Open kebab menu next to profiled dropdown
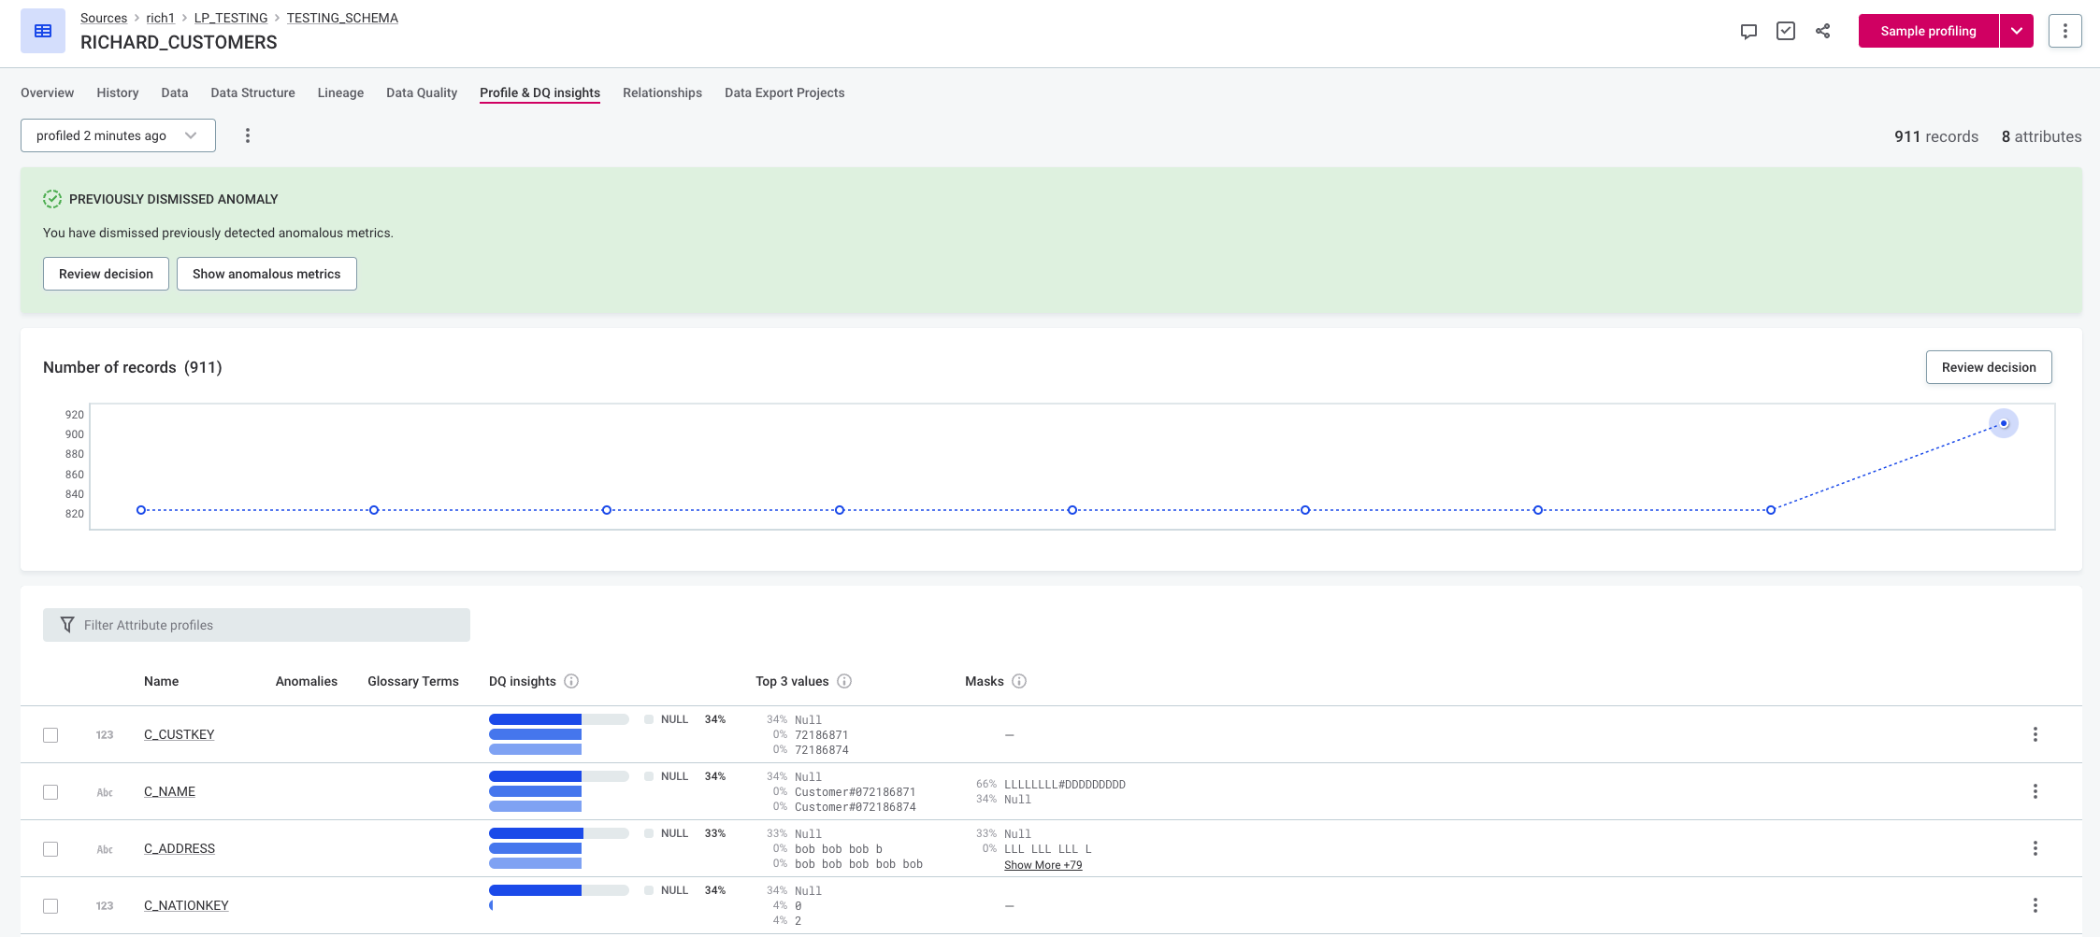 pos(248,135)
